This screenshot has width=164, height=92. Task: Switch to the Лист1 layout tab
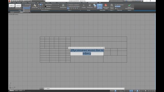click(x=16, y=90)
